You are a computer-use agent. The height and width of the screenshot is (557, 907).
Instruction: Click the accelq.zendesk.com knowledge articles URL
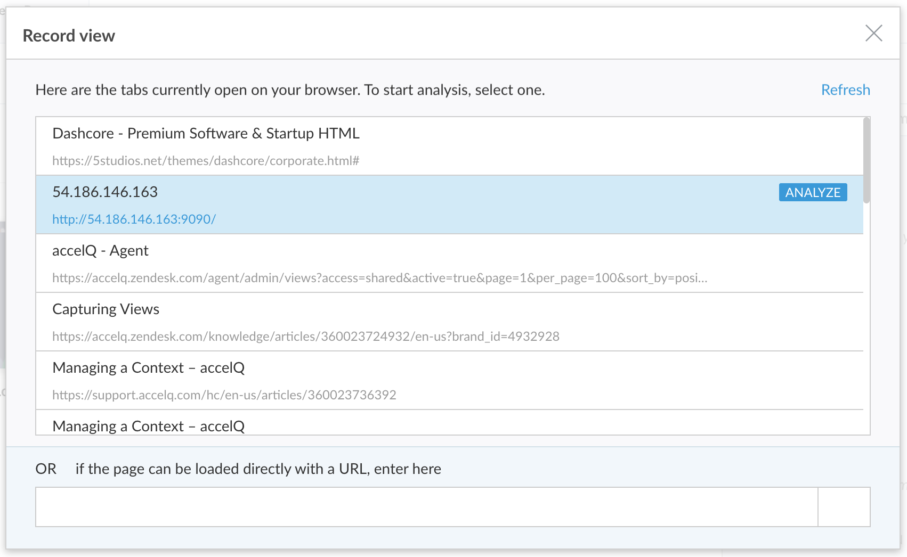coord(306,337)
